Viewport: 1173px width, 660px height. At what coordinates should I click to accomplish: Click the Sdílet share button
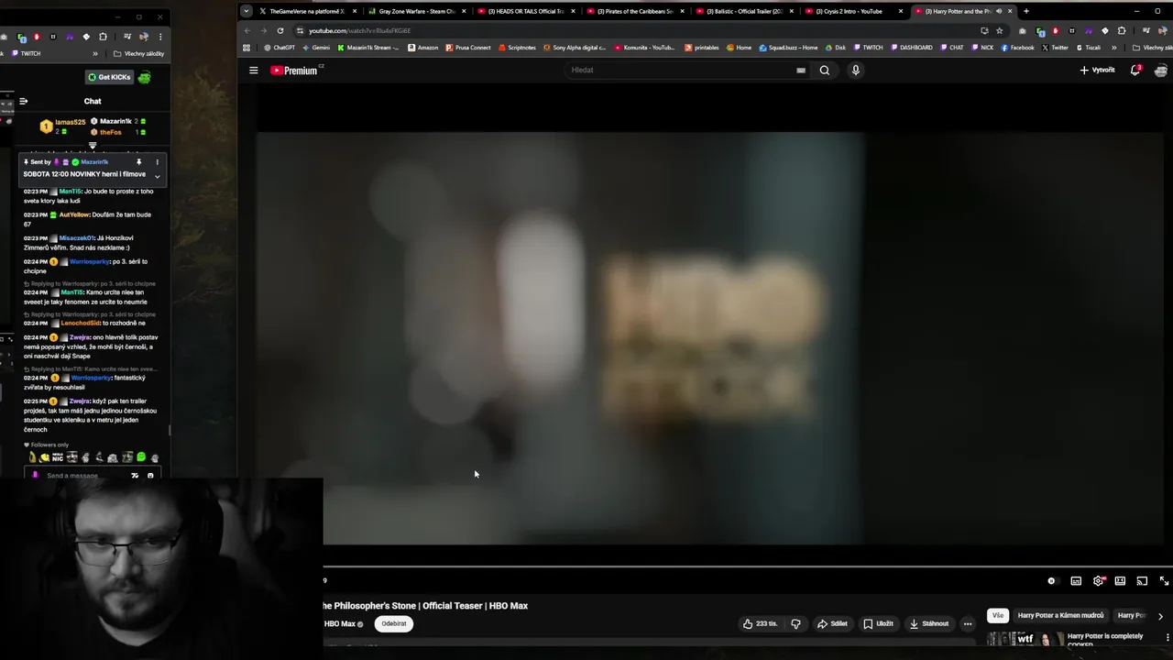(833, 623)
